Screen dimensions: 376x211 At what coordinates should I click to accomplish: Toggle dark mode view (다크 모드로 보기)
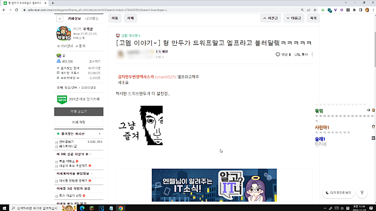point(337,193)
